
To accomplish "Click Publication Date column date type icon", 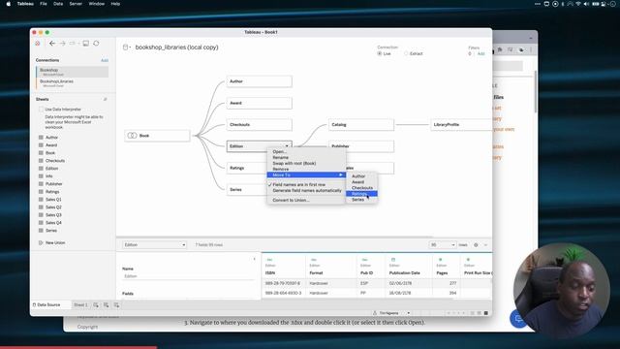I will coord(393,260).
